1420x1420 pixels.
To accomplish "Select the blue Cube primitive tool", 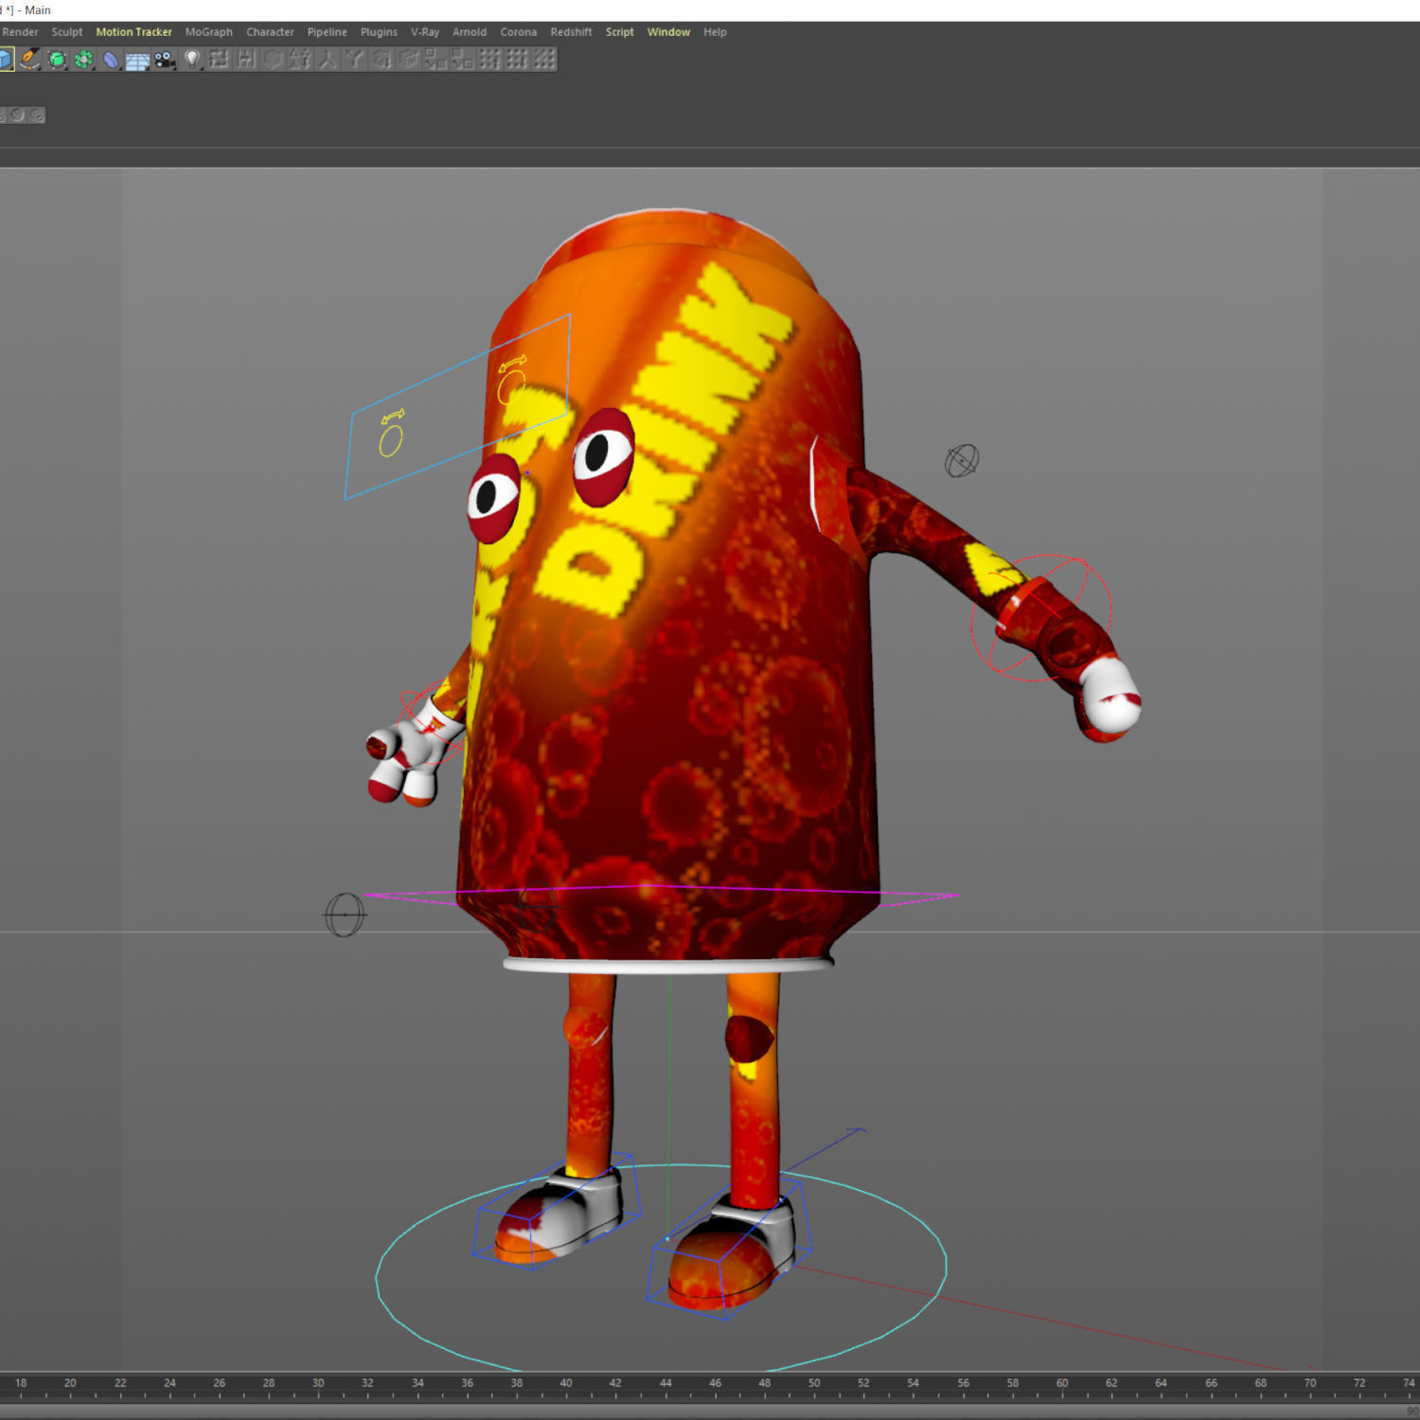I will (x=6, y=59).
